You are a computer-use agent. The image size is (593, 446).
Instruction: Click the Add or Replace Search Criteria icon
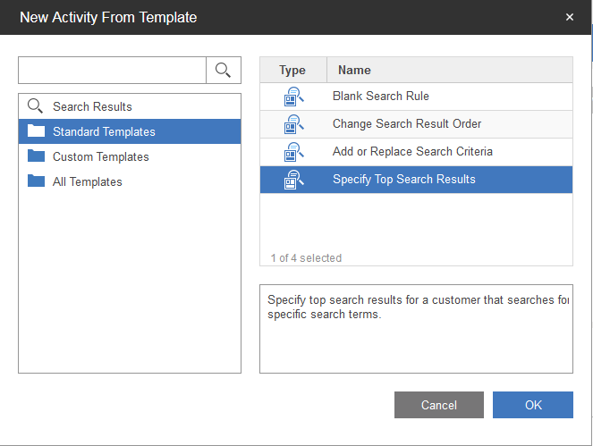coord(293,152)
